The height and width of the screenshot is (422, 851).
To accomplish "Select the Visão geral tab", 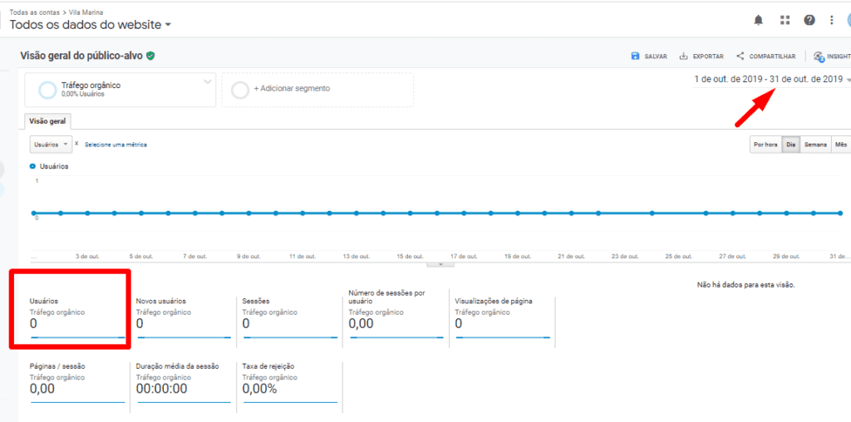I will [47, 121].
